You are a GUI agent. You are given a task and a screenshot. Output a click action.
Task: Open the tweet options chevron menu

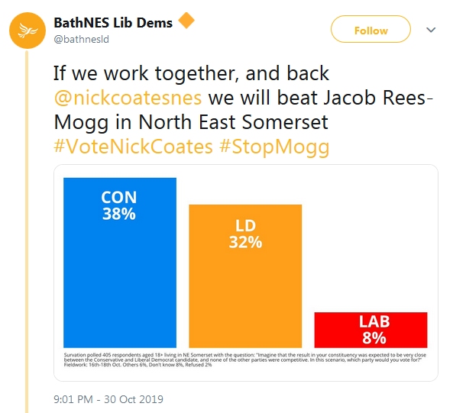(x=431, y=30)
